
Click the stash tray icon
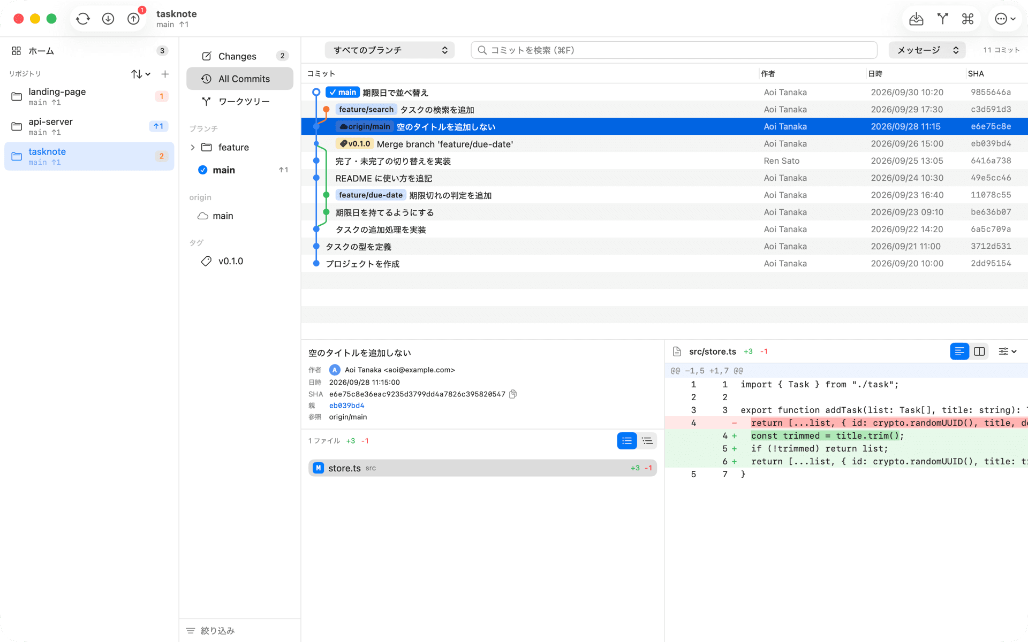pyautogui.click(x=916, y=19)
